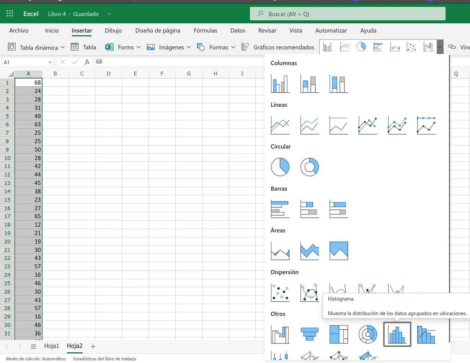Click the bar chart icon in the ribbon gallery
Image resolution: width=470 pixels, height=363 pixels.
point(378,47)
